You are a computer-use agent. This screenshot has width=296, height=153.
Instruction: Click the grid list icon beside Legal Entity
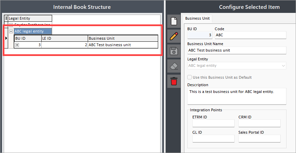point(6,18)
